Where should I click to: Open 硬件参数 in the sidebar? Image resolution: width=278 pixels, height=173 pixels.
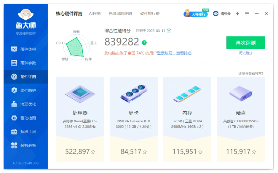click(x=26, y=63)
